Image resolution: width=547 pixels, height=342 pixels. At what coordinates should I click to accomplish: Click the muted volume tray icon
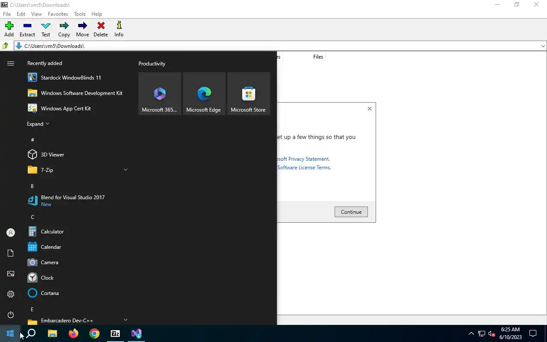[491, 333]
